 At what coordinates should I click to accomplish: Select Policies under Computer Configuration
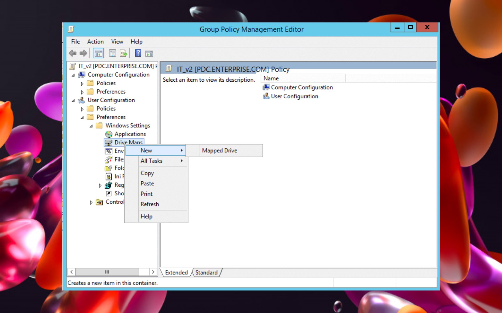pyautogui.click(x=106, y=83)
